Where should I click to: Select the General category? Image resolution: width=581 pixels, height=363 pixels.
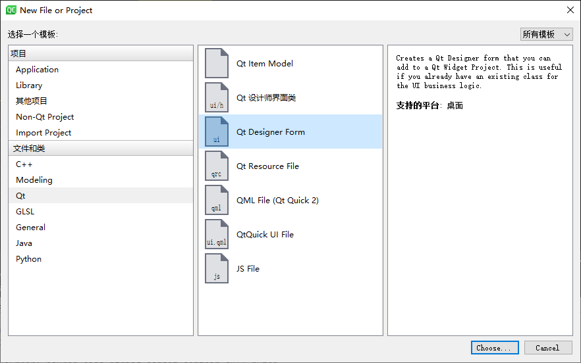click(x=100, y=227)
